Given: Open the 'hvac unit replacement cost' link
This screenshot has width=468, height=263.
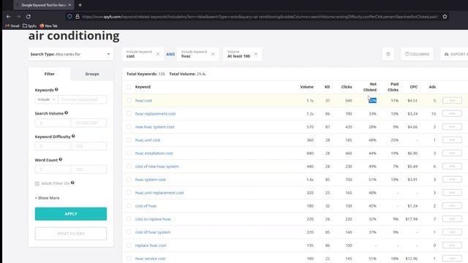Looking at the screenshot, I should pyautogui.click(x=159, y=193).
